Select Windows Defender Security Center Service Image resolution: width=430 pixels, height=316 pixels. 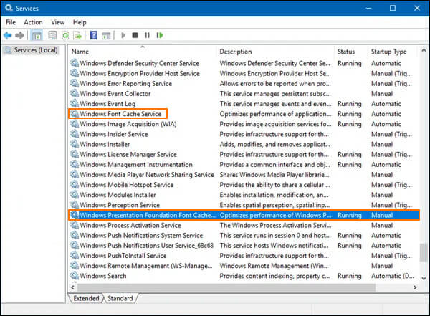coord(244,63)
